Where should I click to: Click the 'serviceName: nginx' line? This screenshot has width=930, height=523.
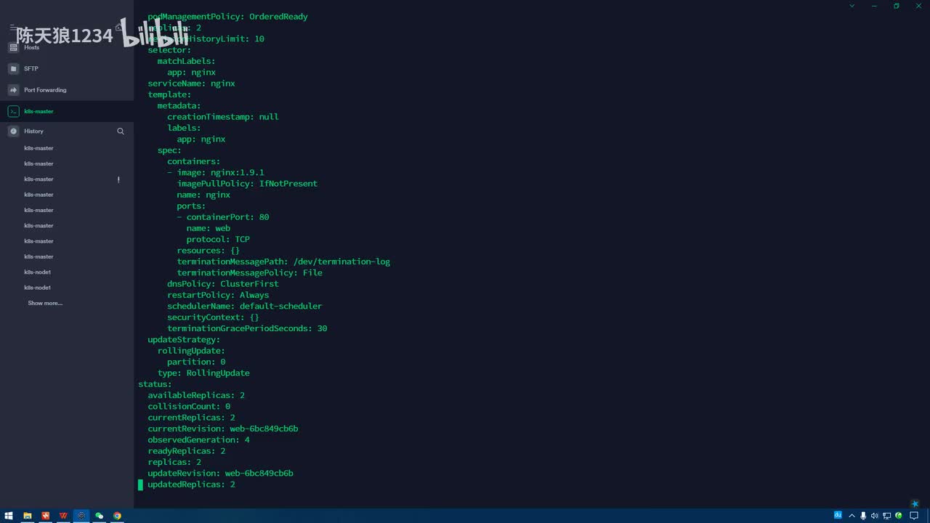click(x=191, y=84)
